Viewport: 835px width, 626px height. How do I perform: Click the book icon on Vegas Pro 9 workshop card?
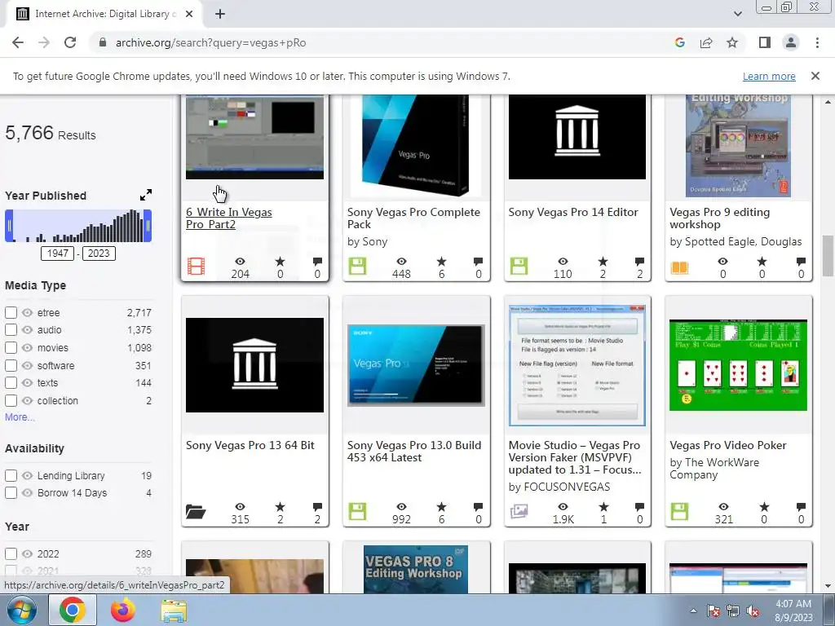[679, 267]
